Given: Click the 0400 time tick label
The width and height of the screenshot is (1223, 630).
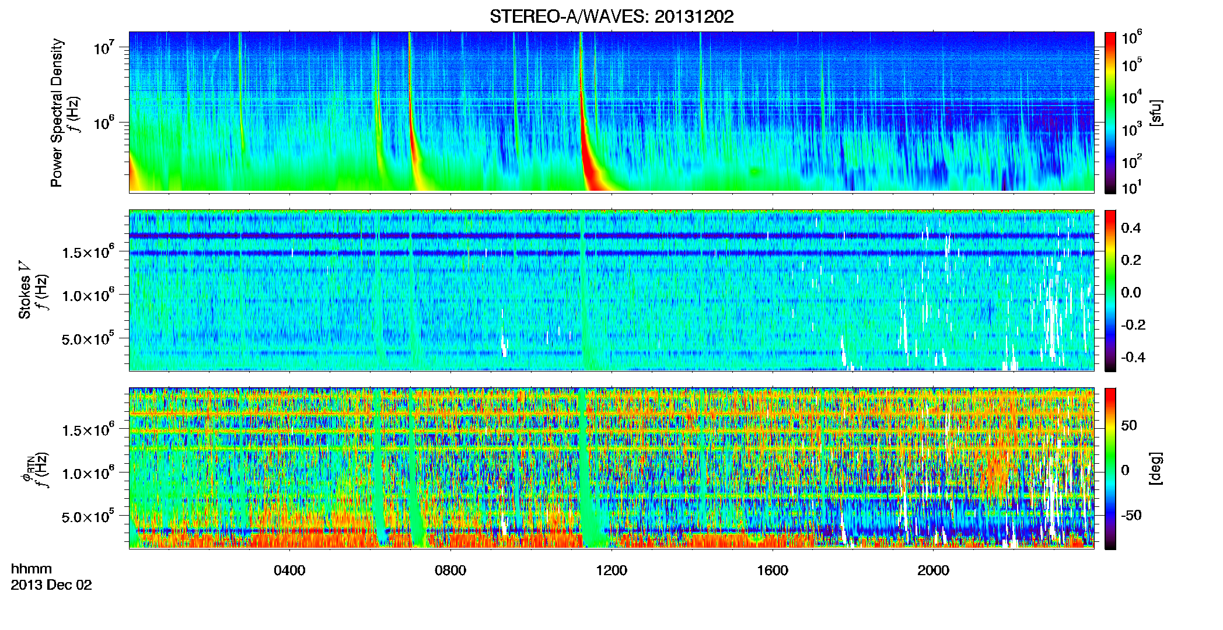Looking at the screenshot, I should click(289, 570).
